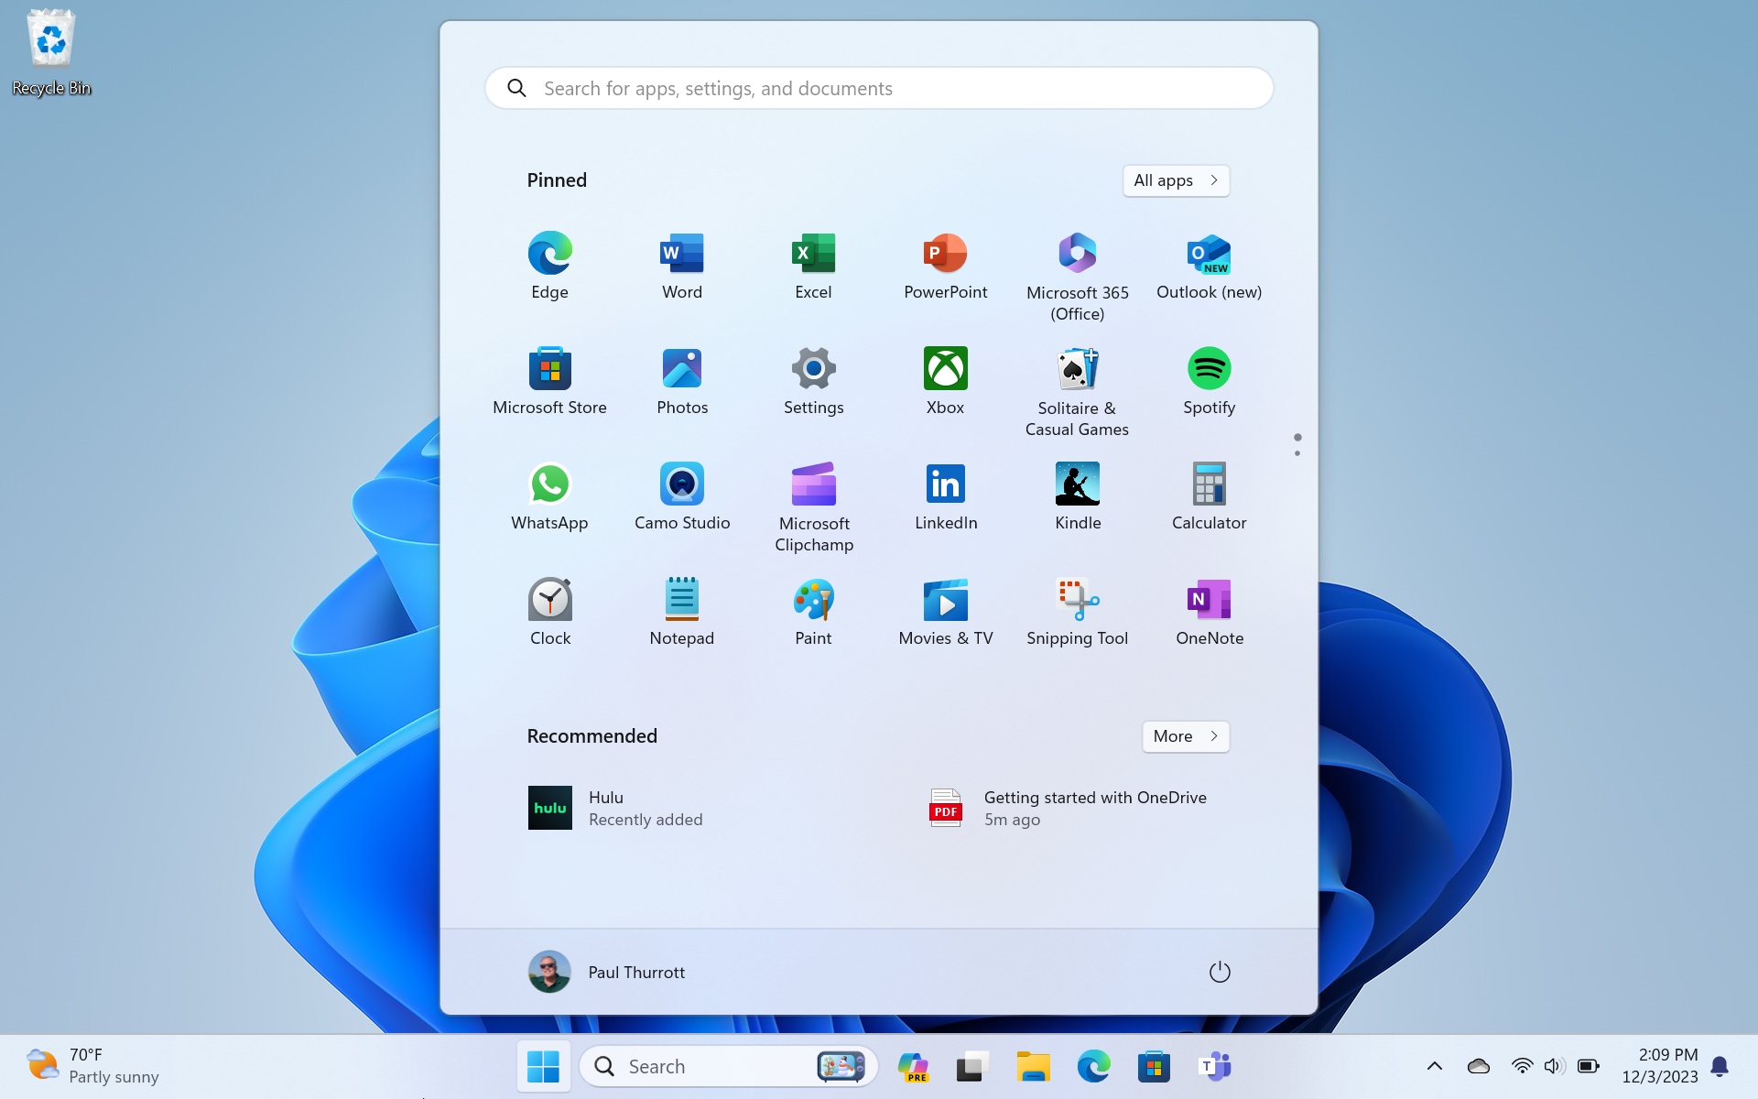Viewport: 1758px width, 1099px height.
Task: Expand All apps list
Action: click(x=1176, y=180)
